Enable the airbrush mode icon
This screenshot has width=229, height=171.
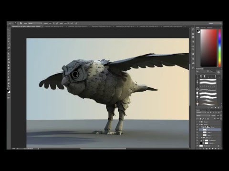point(72,23)
